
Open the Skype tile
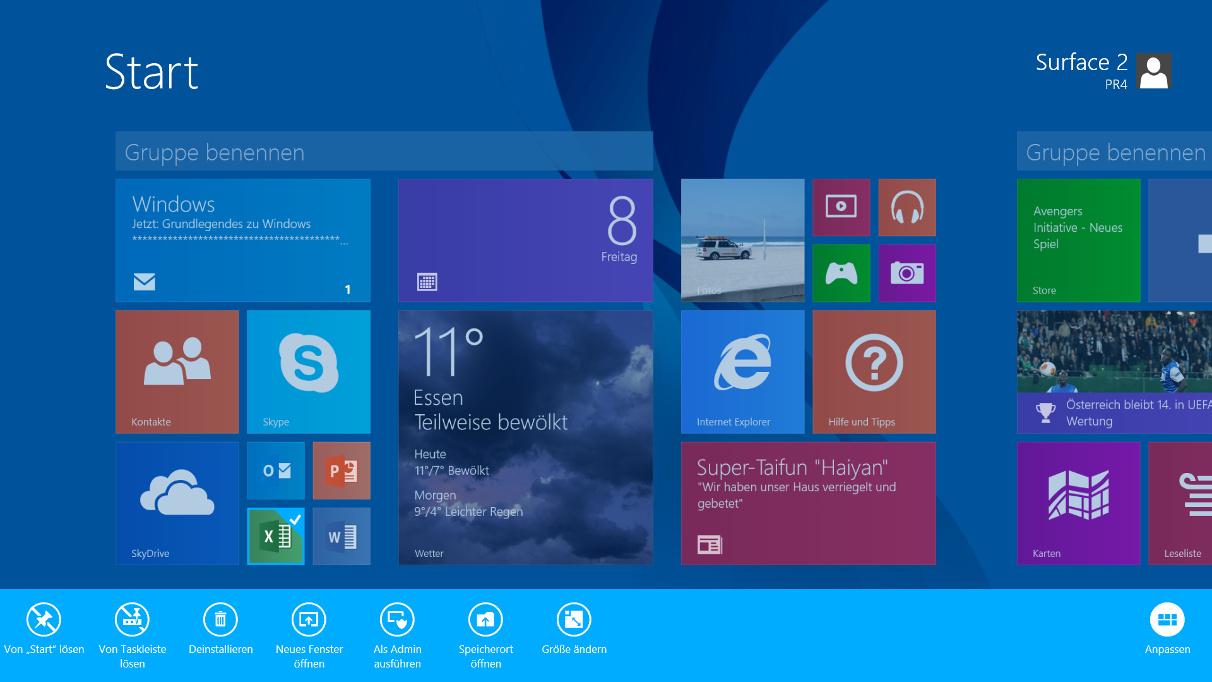click(x=308, y=371)
